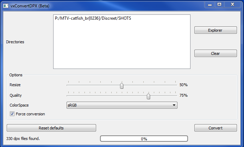The width and height of the screenshot is (244, 147).
Task: Clear the directories list
Action: [215, 53]
